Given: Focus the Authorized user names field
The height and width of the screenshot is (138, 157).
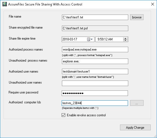Looking at the screenshot, I should click(95, 71).
